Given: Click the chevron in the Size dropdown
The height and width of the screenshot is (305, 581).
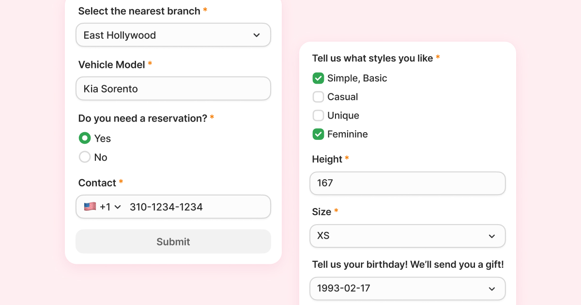Looking at the screenshot, I should coord(492,236).
